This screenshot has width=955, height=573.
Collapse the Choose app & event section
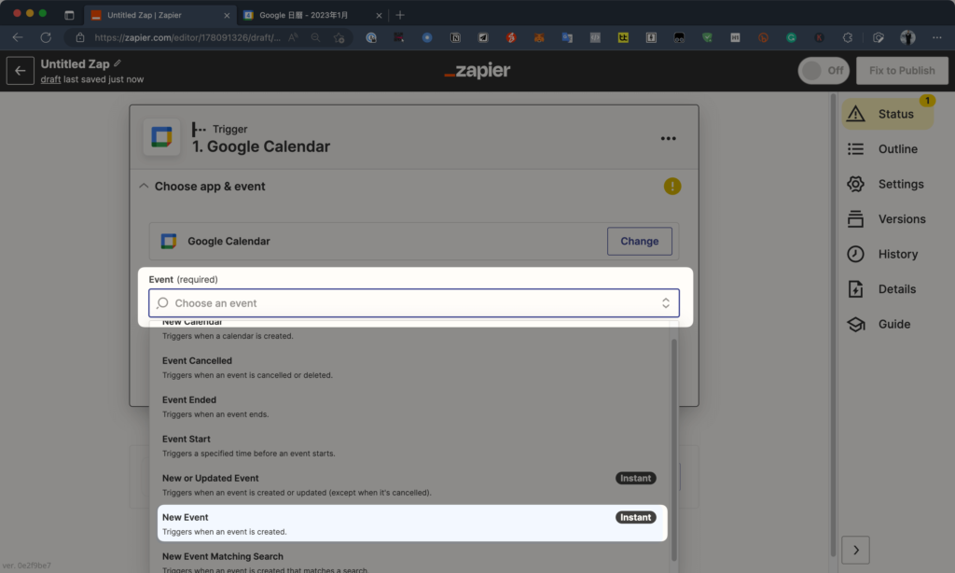(x=144, y=186)
